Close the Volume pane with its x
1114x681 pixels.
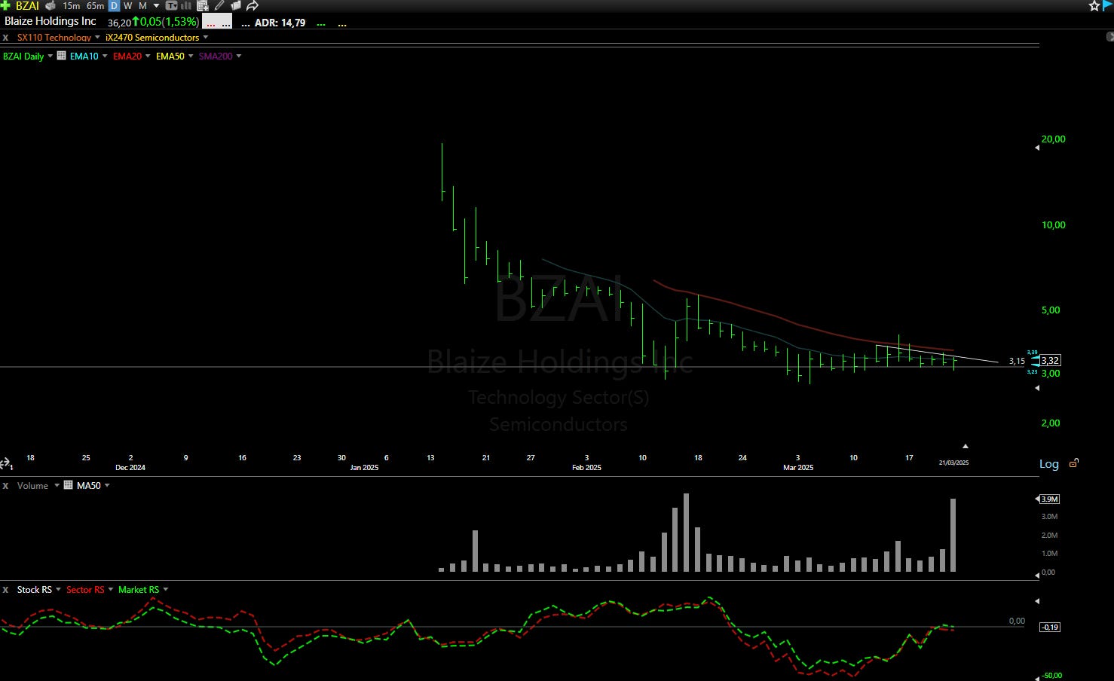coord(5,486)
